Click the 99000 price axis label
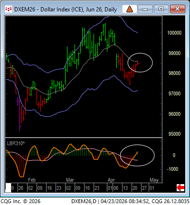 click(x=174, y=53)
